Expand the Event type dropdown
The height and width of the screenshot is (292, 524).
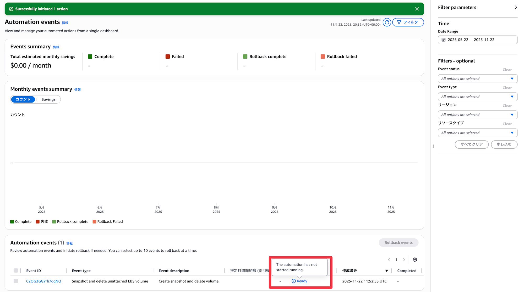coord(477,97)
